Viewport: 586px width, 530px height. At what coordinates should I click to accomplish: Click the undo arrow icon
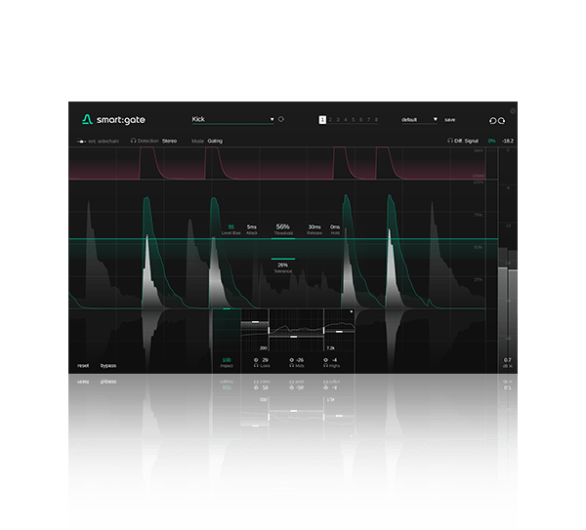(x=492, y=120)
